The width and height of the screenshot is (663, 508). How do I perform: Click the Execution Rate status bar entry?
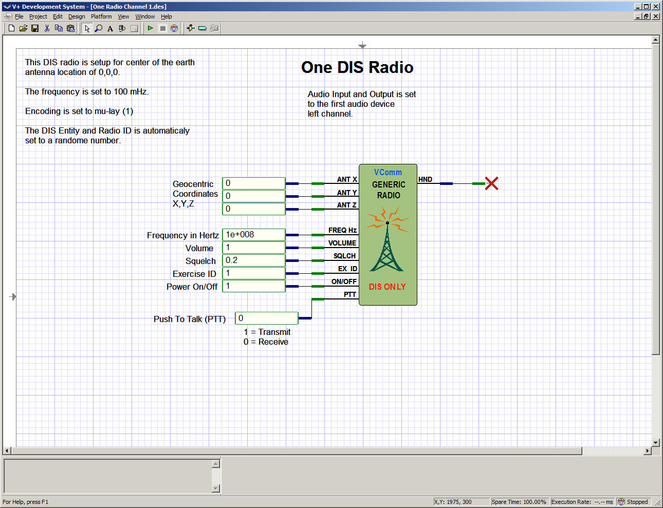pyautogui.click(x=582, y=502)
